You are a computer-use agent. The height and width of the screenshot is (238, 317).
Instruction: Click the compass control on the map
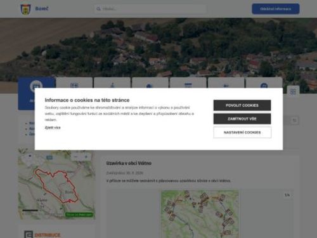coord(30,156)
